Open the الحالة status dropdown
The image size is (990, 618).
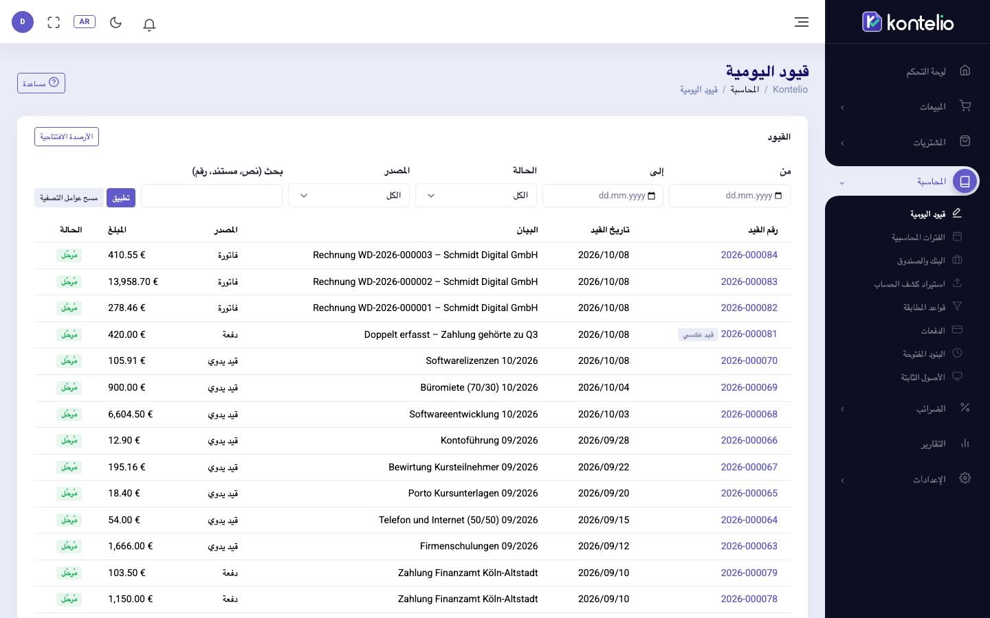pyautogui.click(x=476, y=195)
